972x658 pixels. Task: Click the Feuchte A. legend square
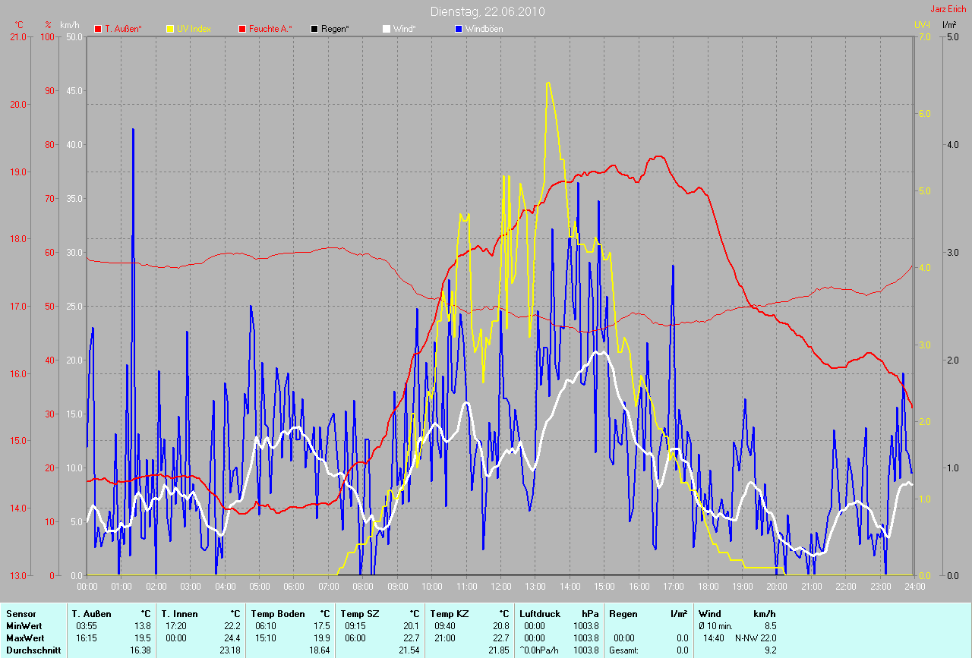coord(242,29)
